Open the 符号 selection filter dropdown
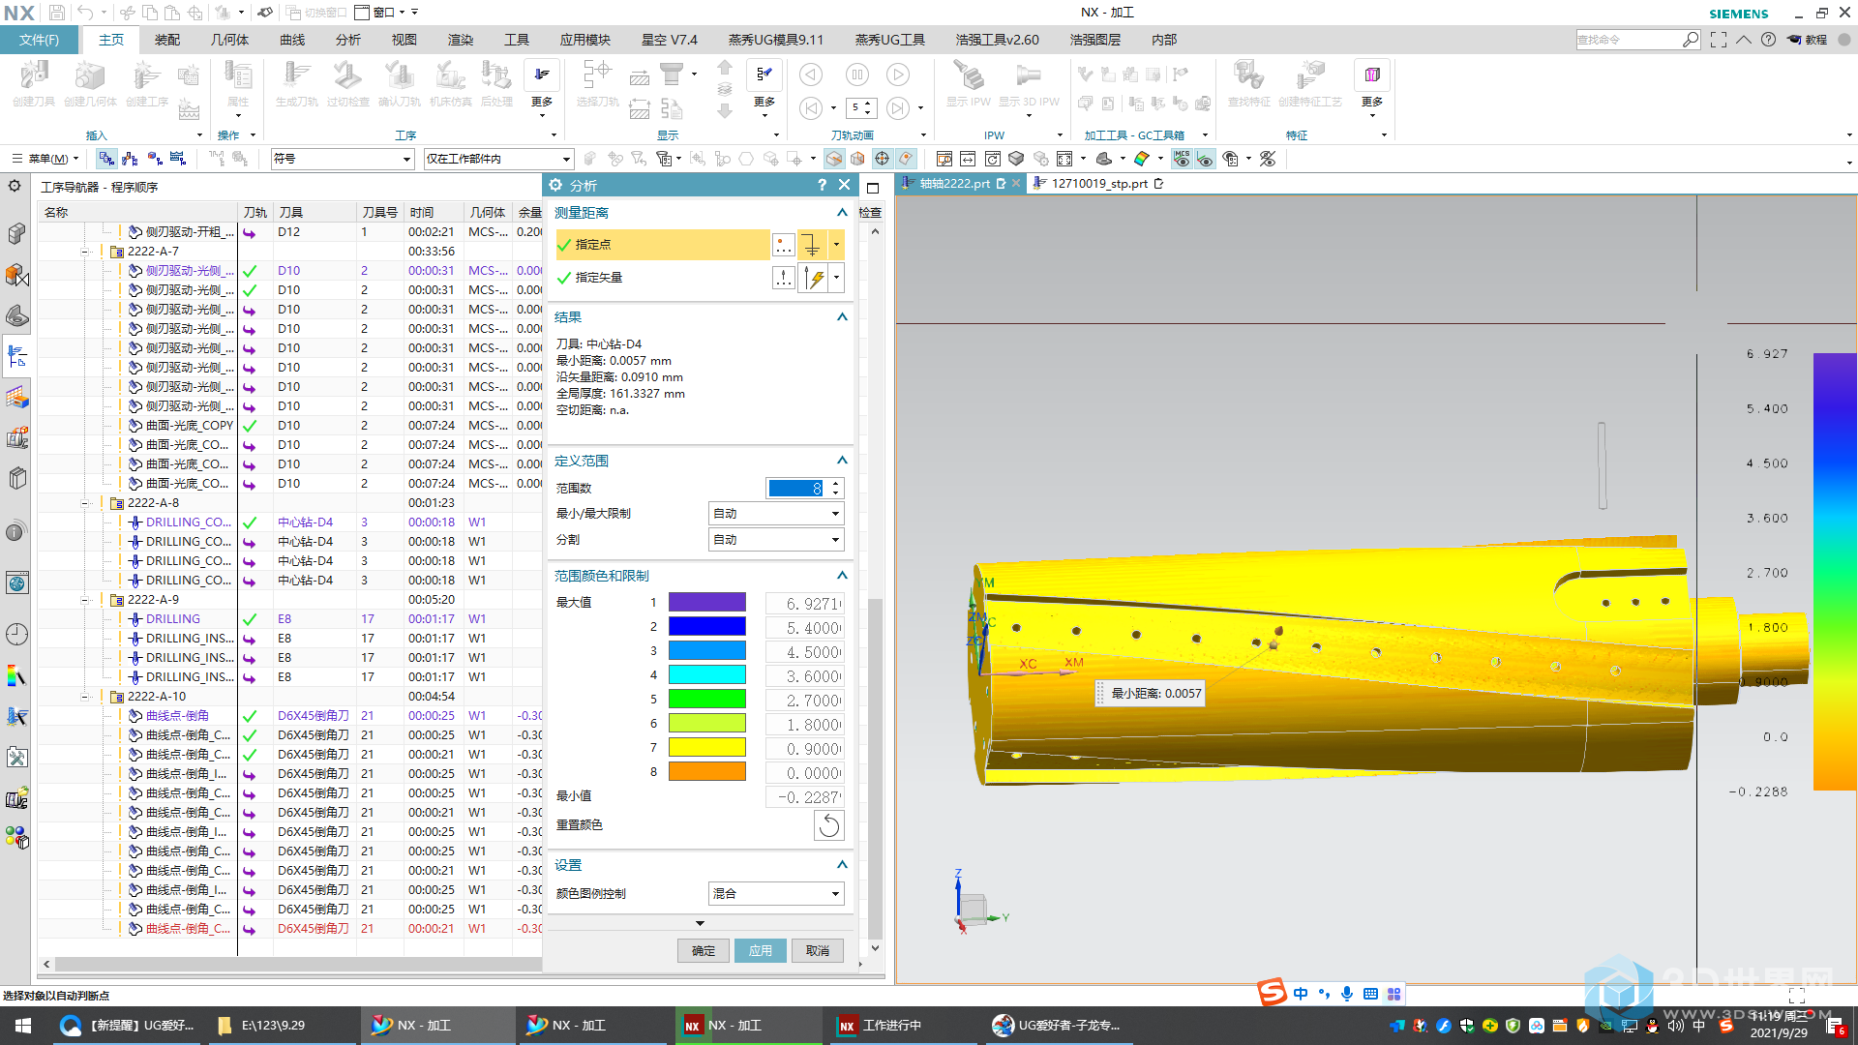 343,159
